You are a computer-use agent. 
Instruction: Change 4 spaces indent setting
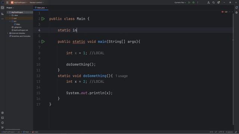click(229, 132)
